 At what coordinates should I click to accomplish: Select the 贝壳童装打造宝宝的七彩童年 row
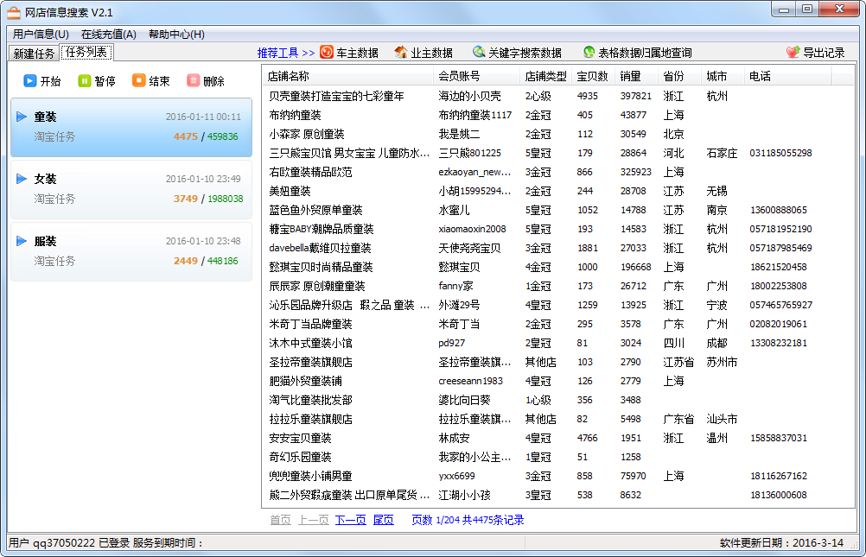[336, 96]
